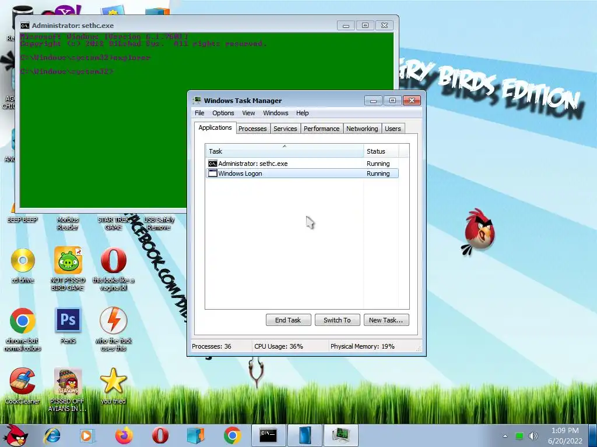Click the Task Manager title bar icon
Image resolution: width=597 pixels, height=447 pixels.
[196, 100]
